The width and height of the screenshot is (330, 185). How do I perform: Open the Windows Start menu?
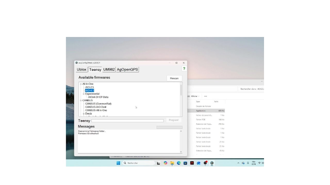[118, 163]
